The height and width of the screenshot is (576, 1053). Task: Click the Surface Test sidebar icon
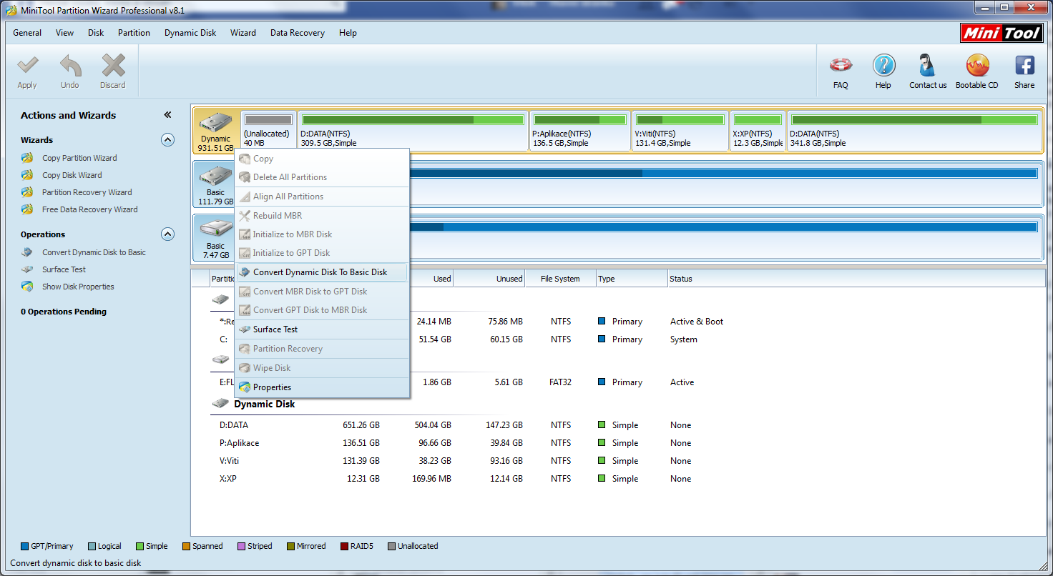pyautogui.click(x=27, y=269)
